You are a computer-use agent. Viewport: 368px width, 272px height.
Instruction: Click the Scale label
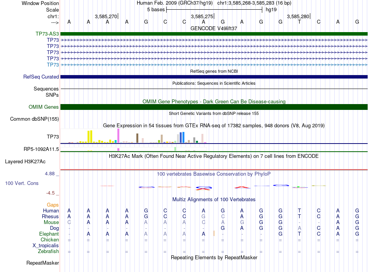tap(53, 10)
